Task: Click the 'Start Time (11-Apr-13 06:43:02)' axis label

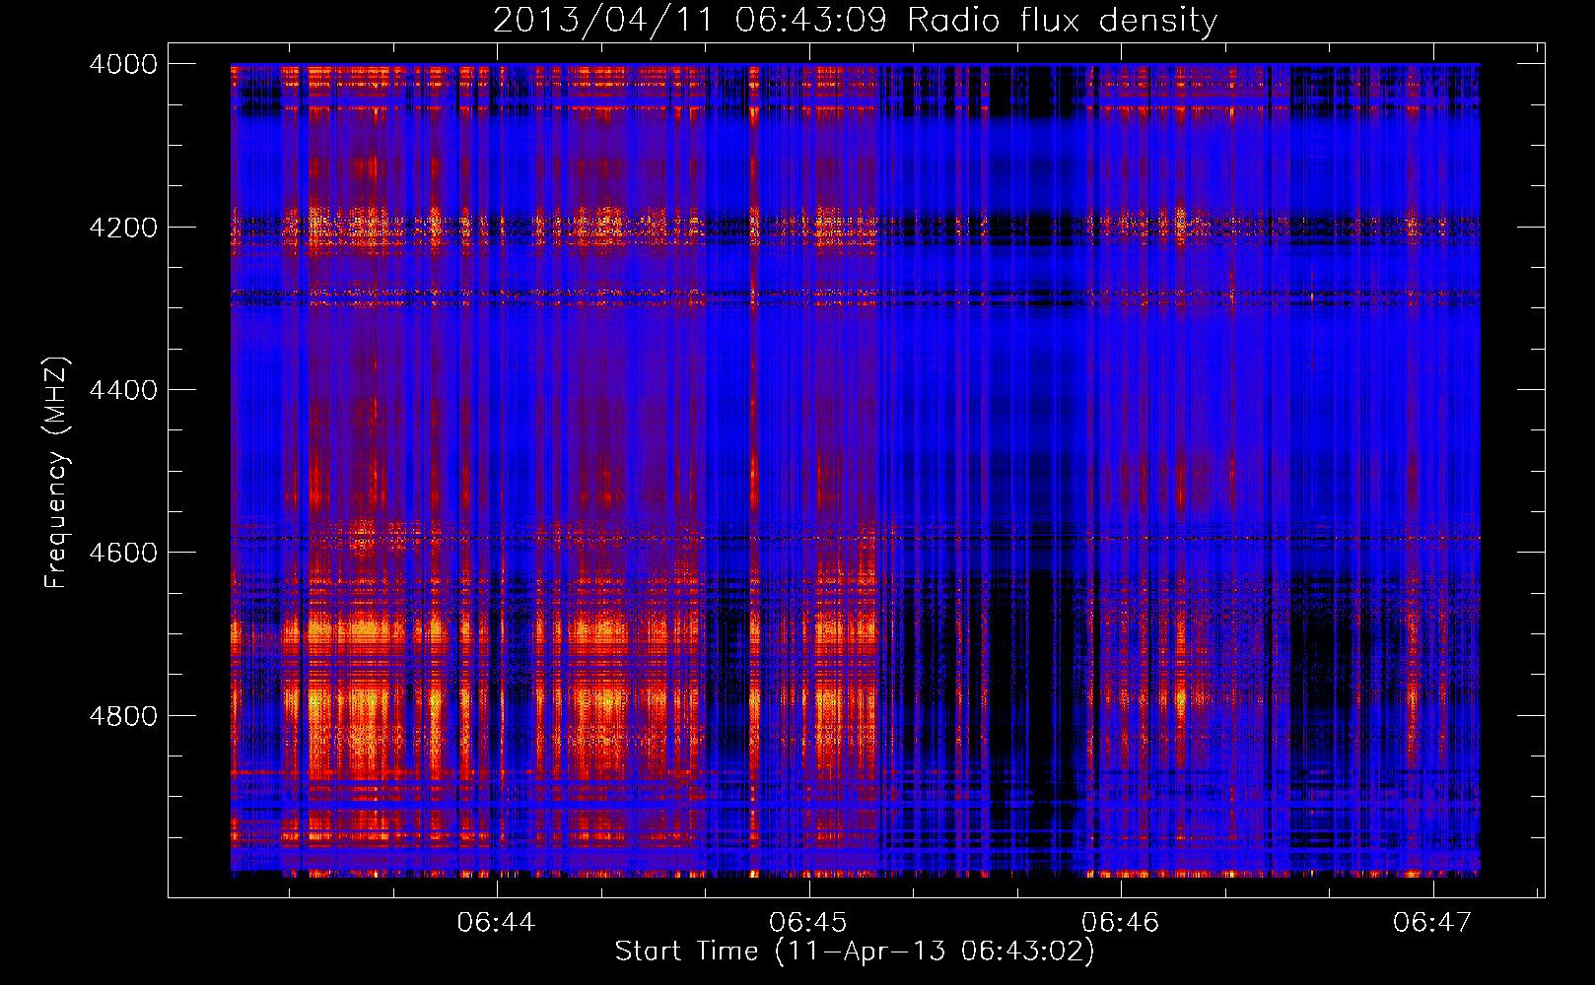Action: (855, 952)
